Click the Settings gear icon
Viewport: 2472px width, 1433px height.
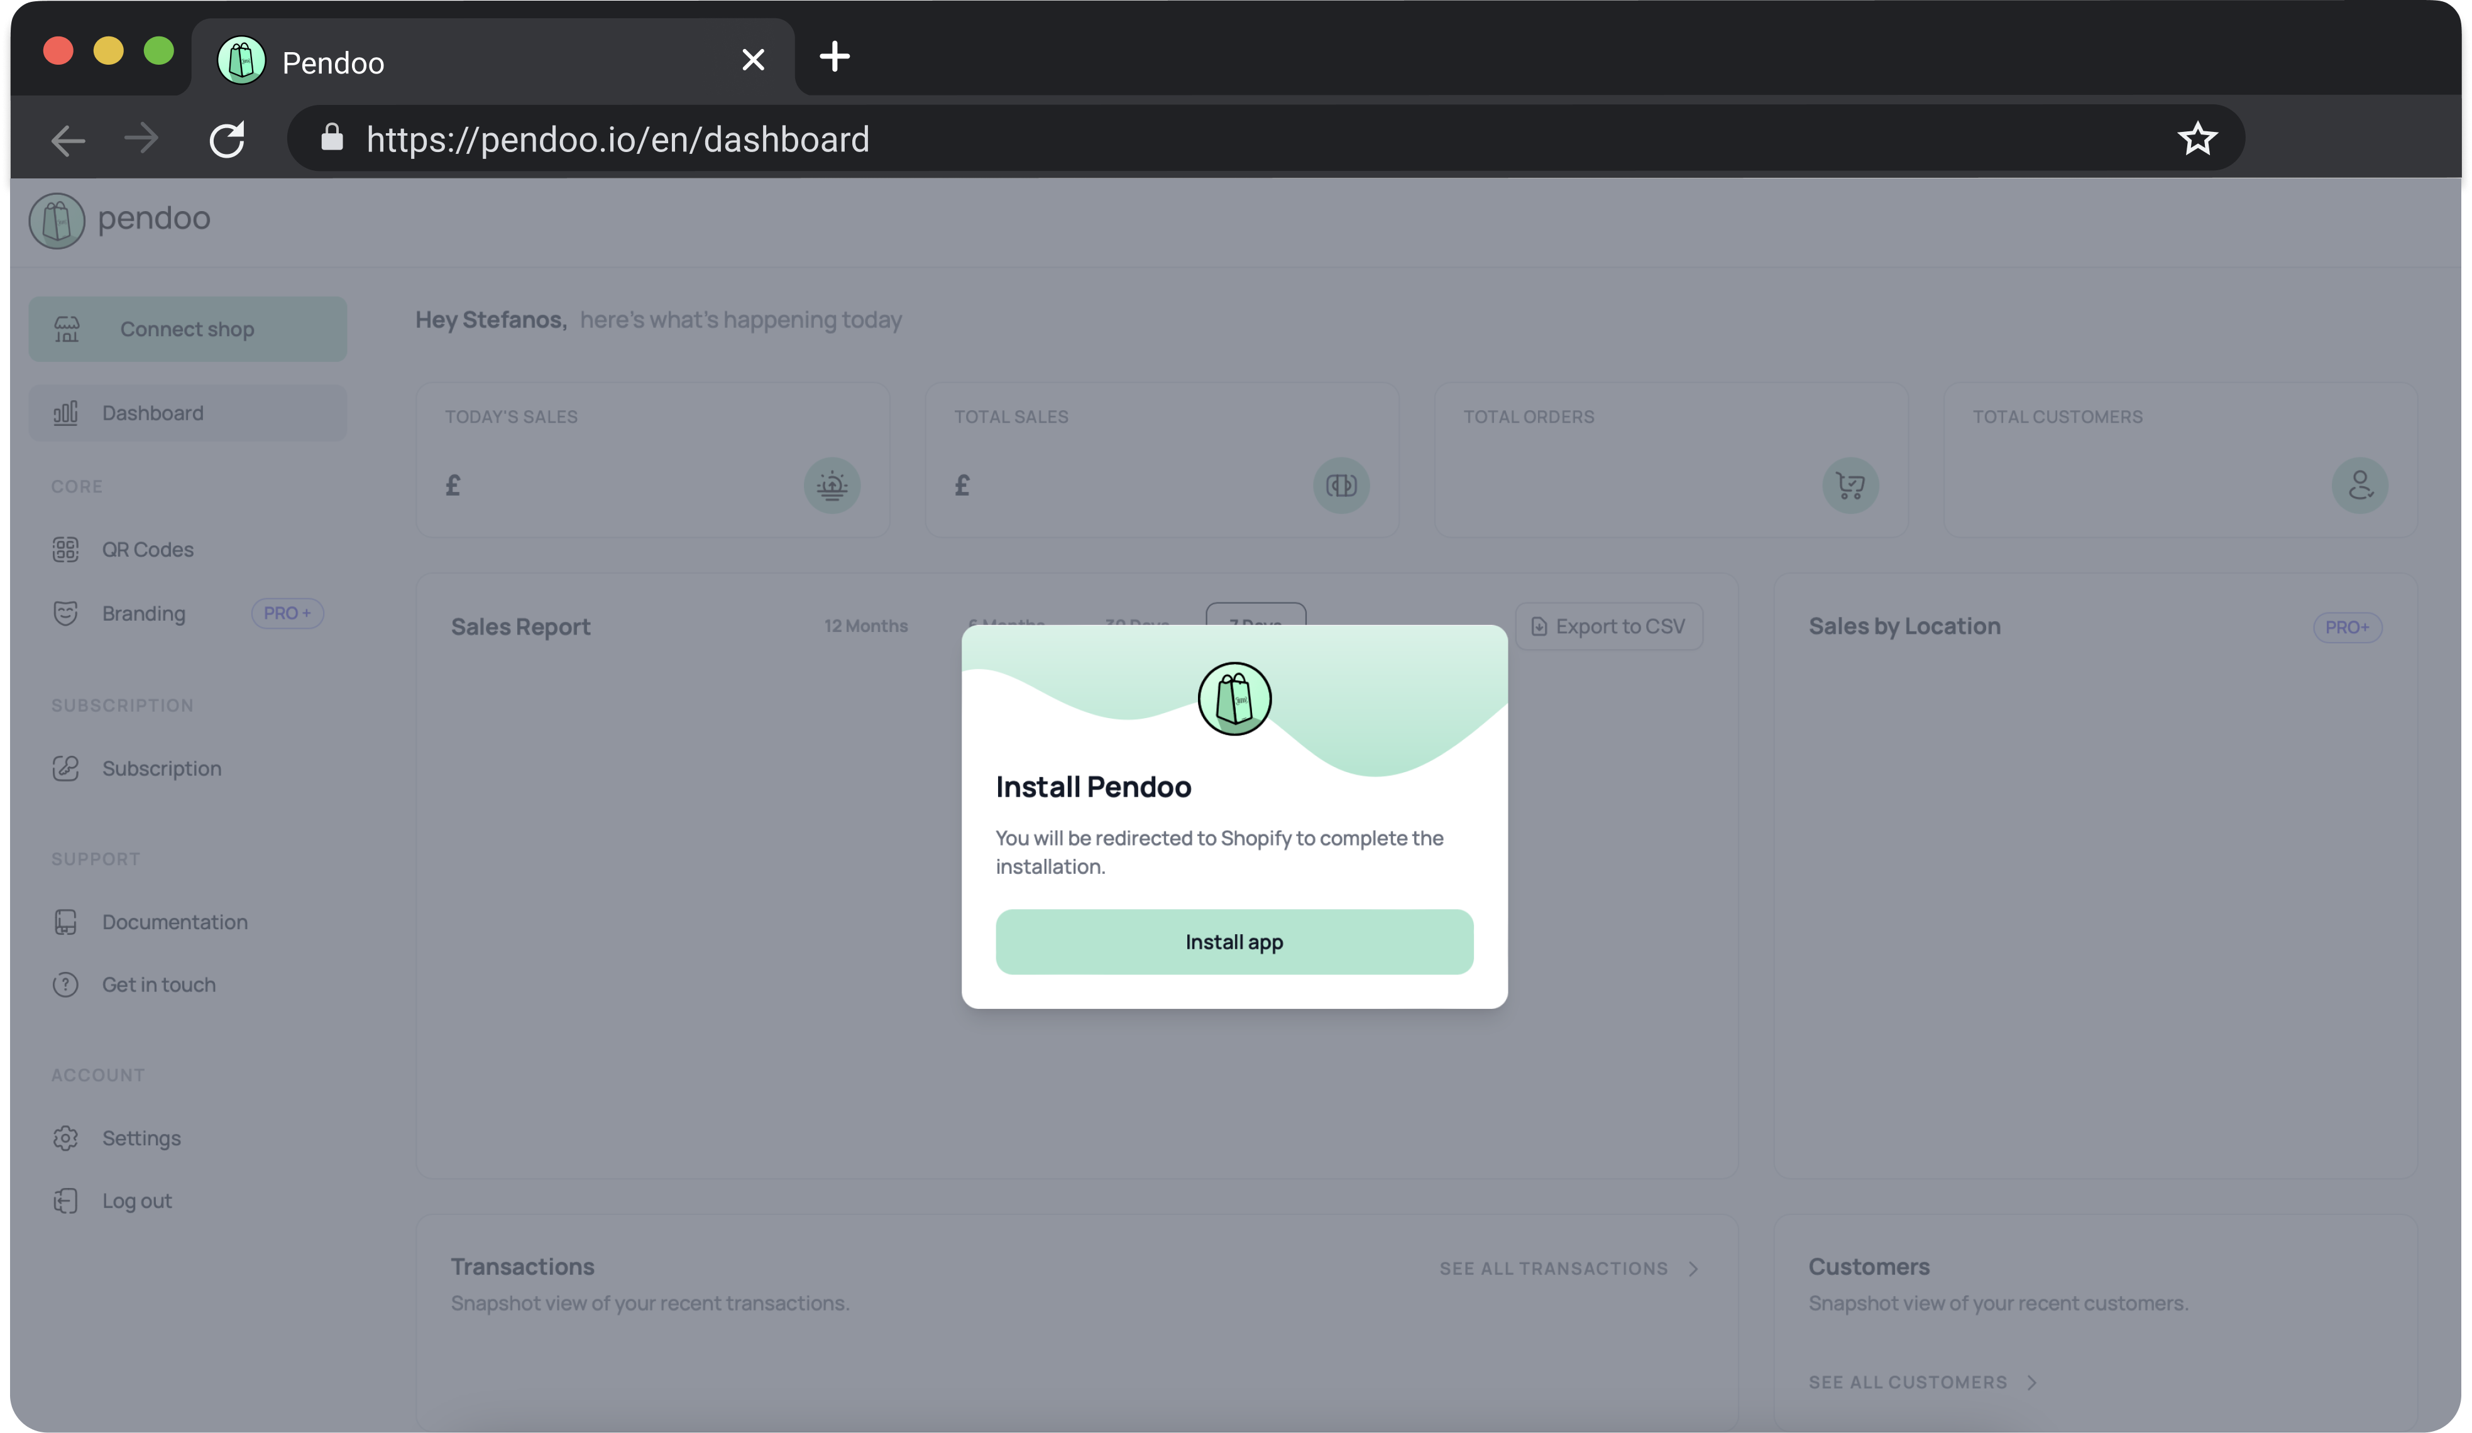(x=66, y=1137)
